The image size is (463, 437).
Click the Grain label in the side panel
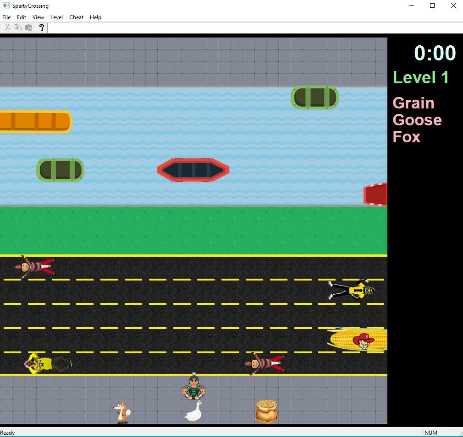pos(413,103)
